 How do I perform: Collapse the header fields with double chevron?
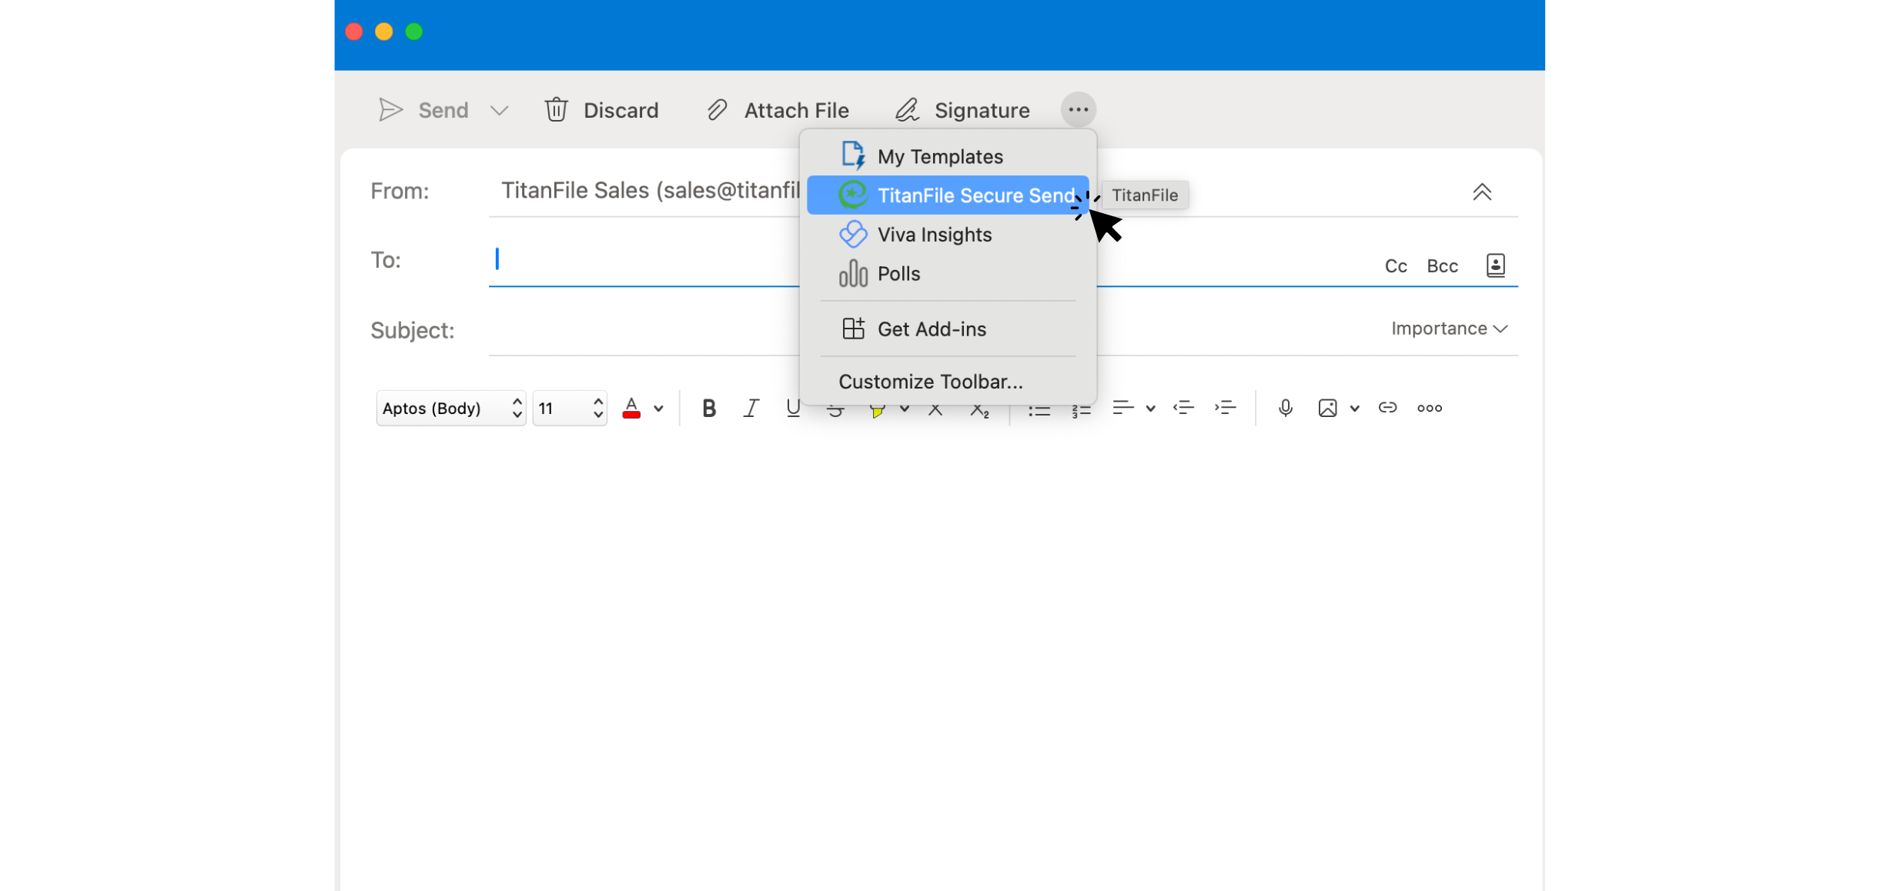[1482, 192]
